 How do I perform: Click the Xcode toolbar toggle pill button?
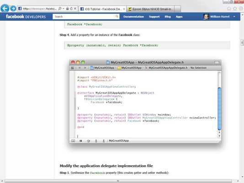point(217,62)
